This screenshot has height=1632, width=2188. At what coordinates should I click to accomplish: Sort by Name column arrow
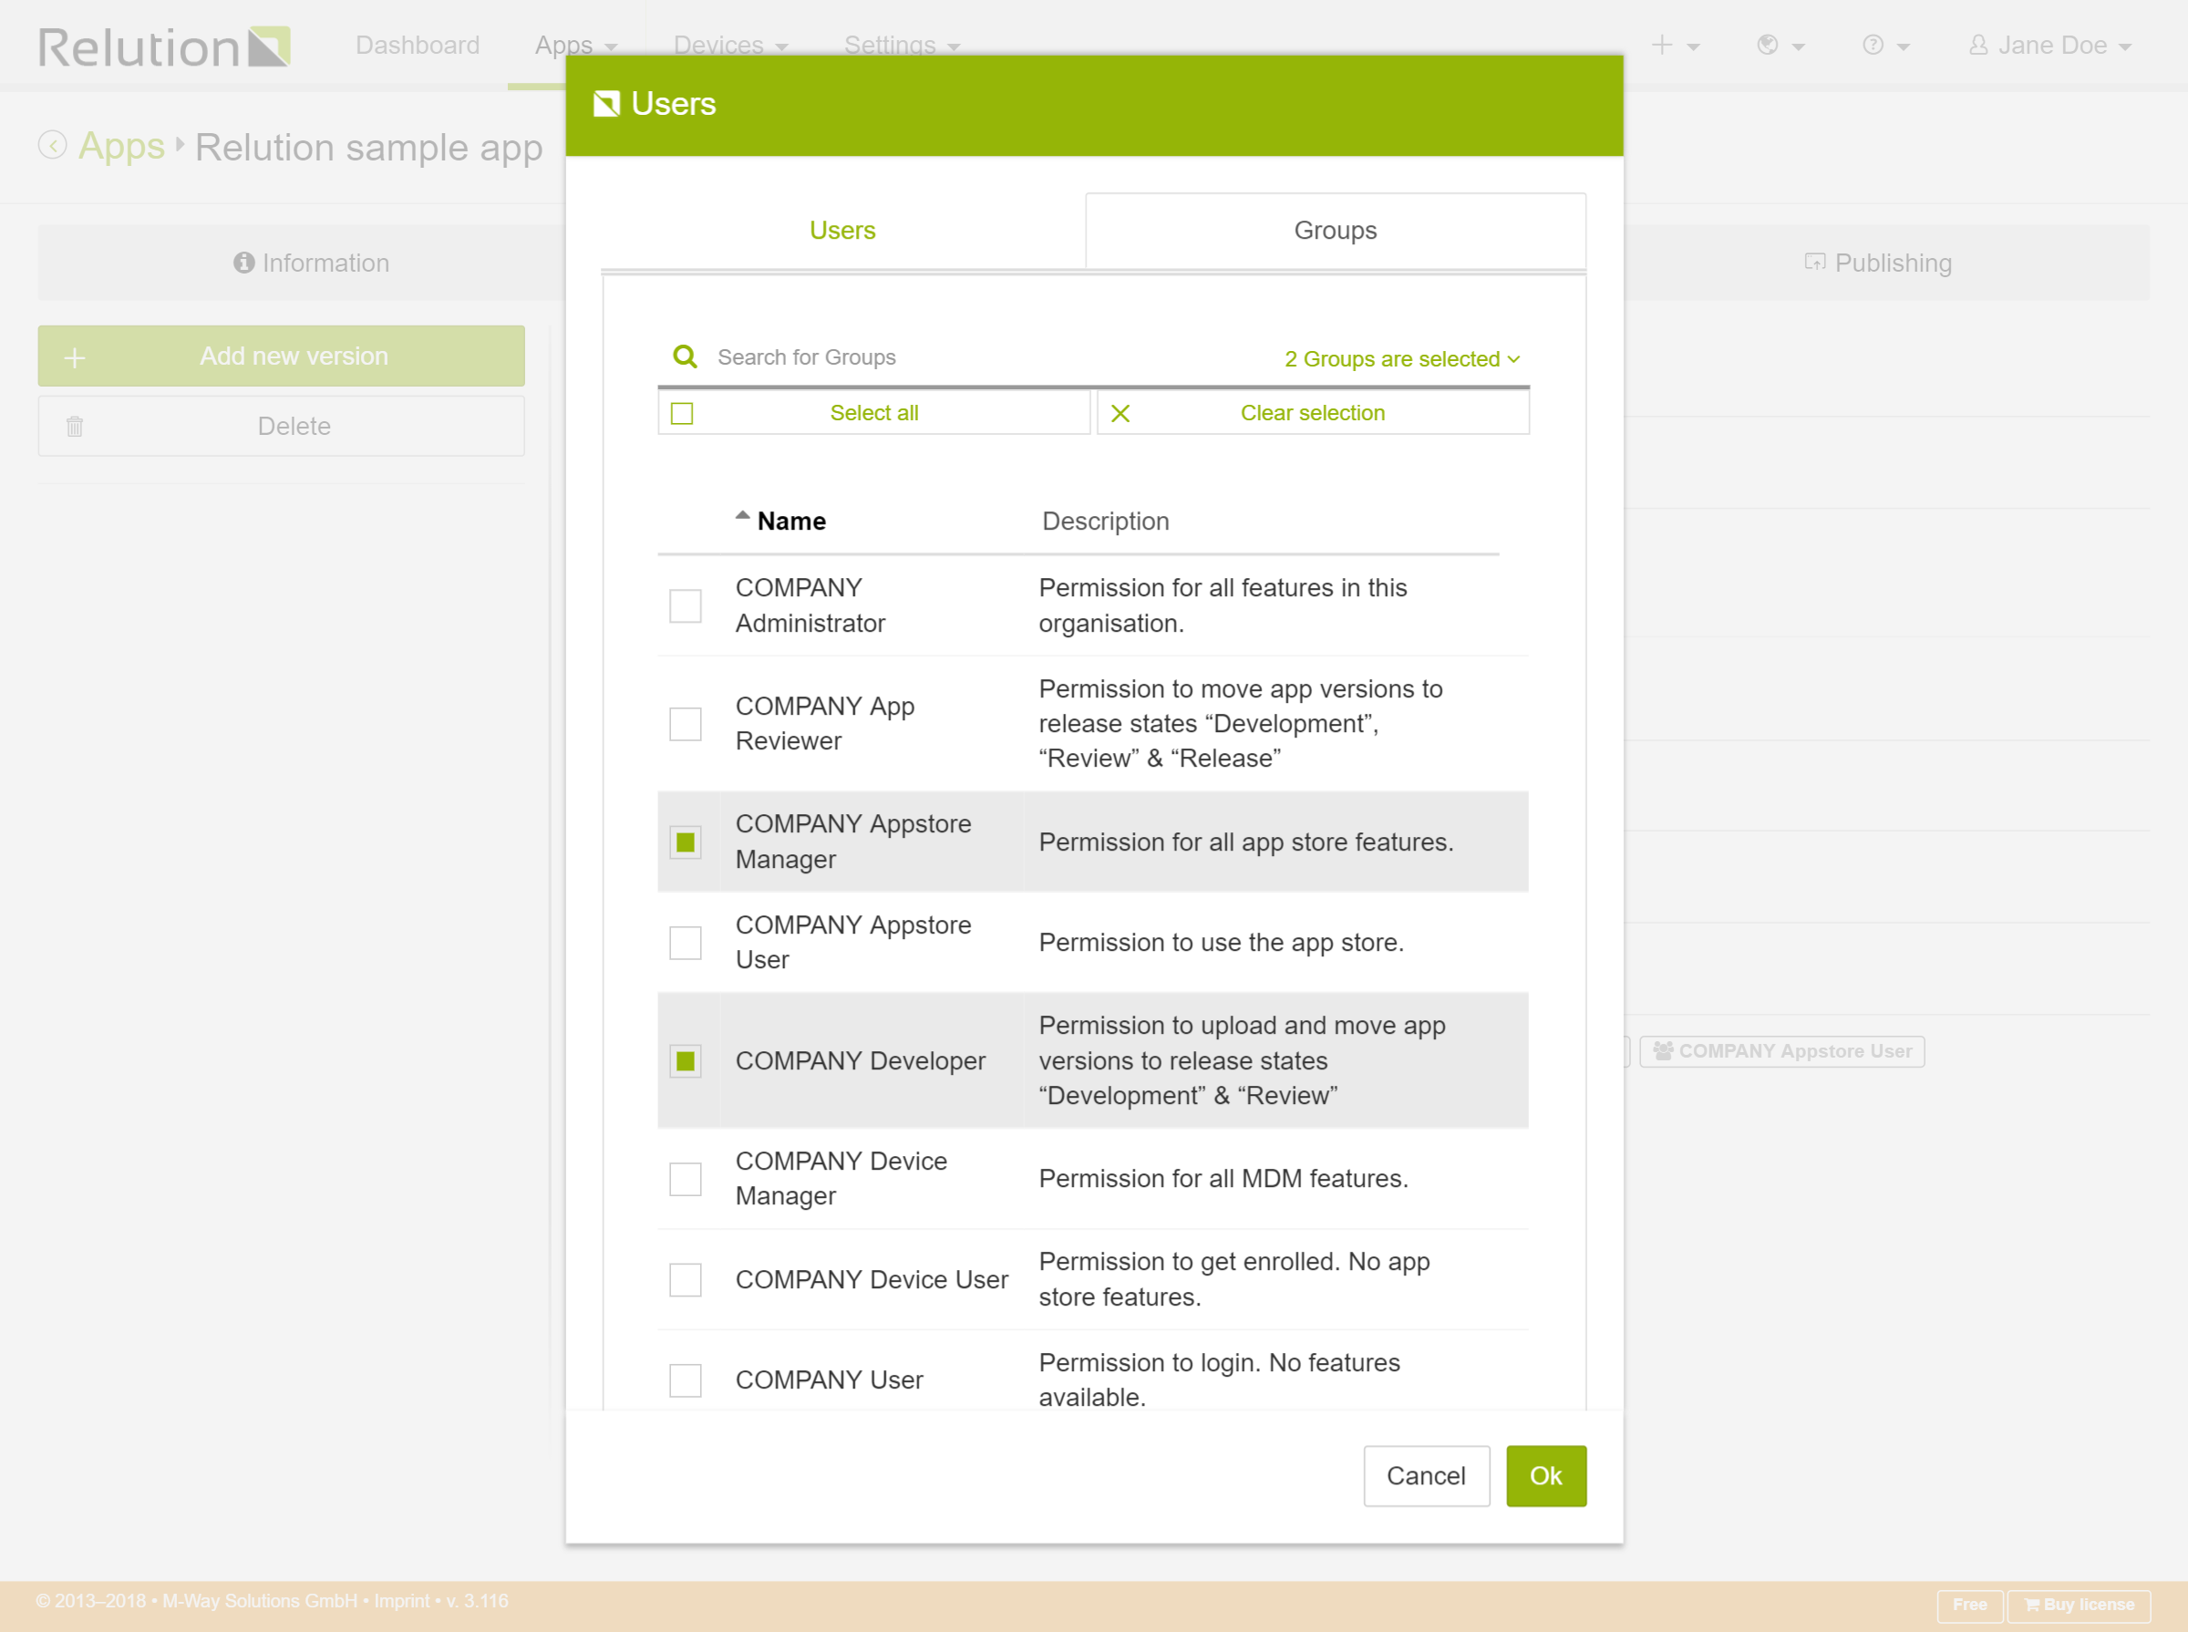pyautogui.click(x=743, y=516)
